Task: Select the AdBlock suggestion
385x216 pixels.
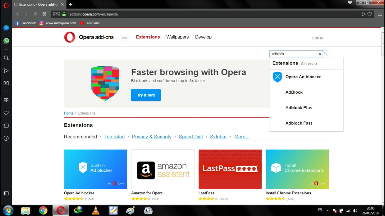Action: point(306,92)
